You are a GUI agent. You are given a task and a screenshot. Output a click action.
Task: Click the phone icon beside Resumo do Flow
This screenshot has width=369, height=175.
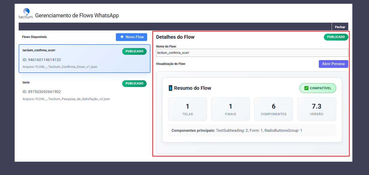click(171, 88)
